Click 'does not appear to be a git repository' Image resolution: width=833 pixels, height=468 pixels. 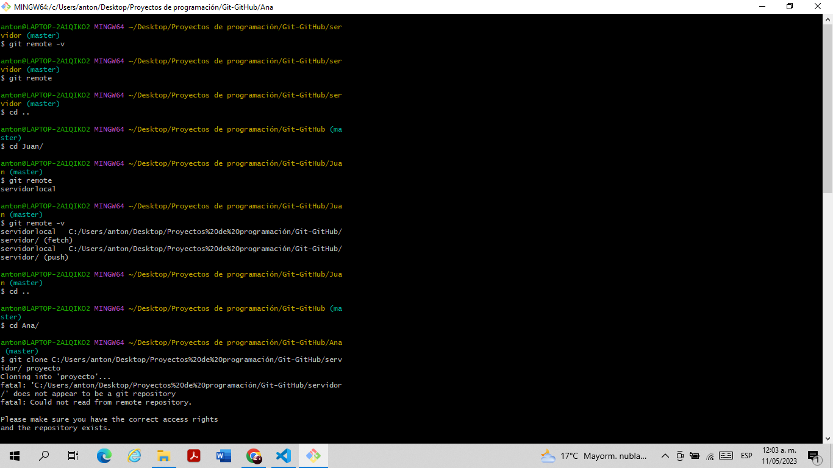click(x=95, y=394)
